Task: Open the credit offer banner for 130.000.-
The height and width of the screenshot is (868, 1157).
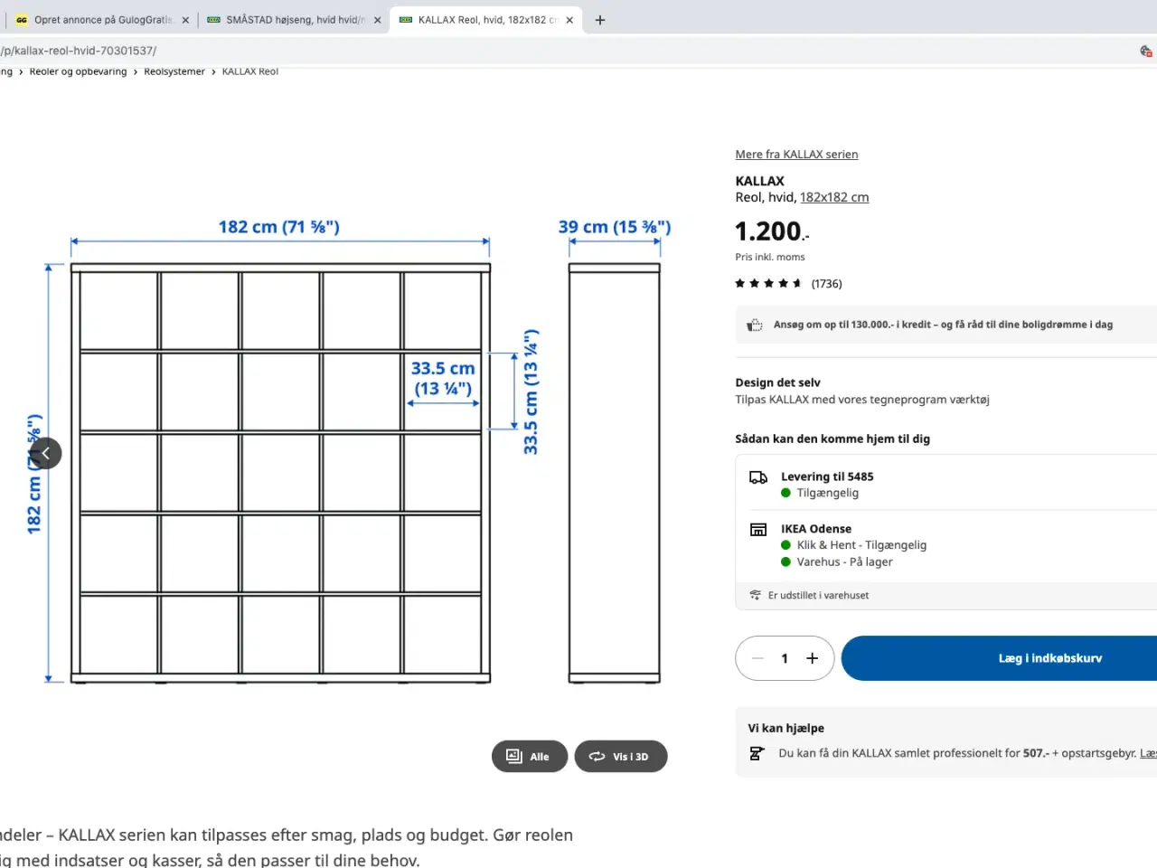Action: (943, 325)
